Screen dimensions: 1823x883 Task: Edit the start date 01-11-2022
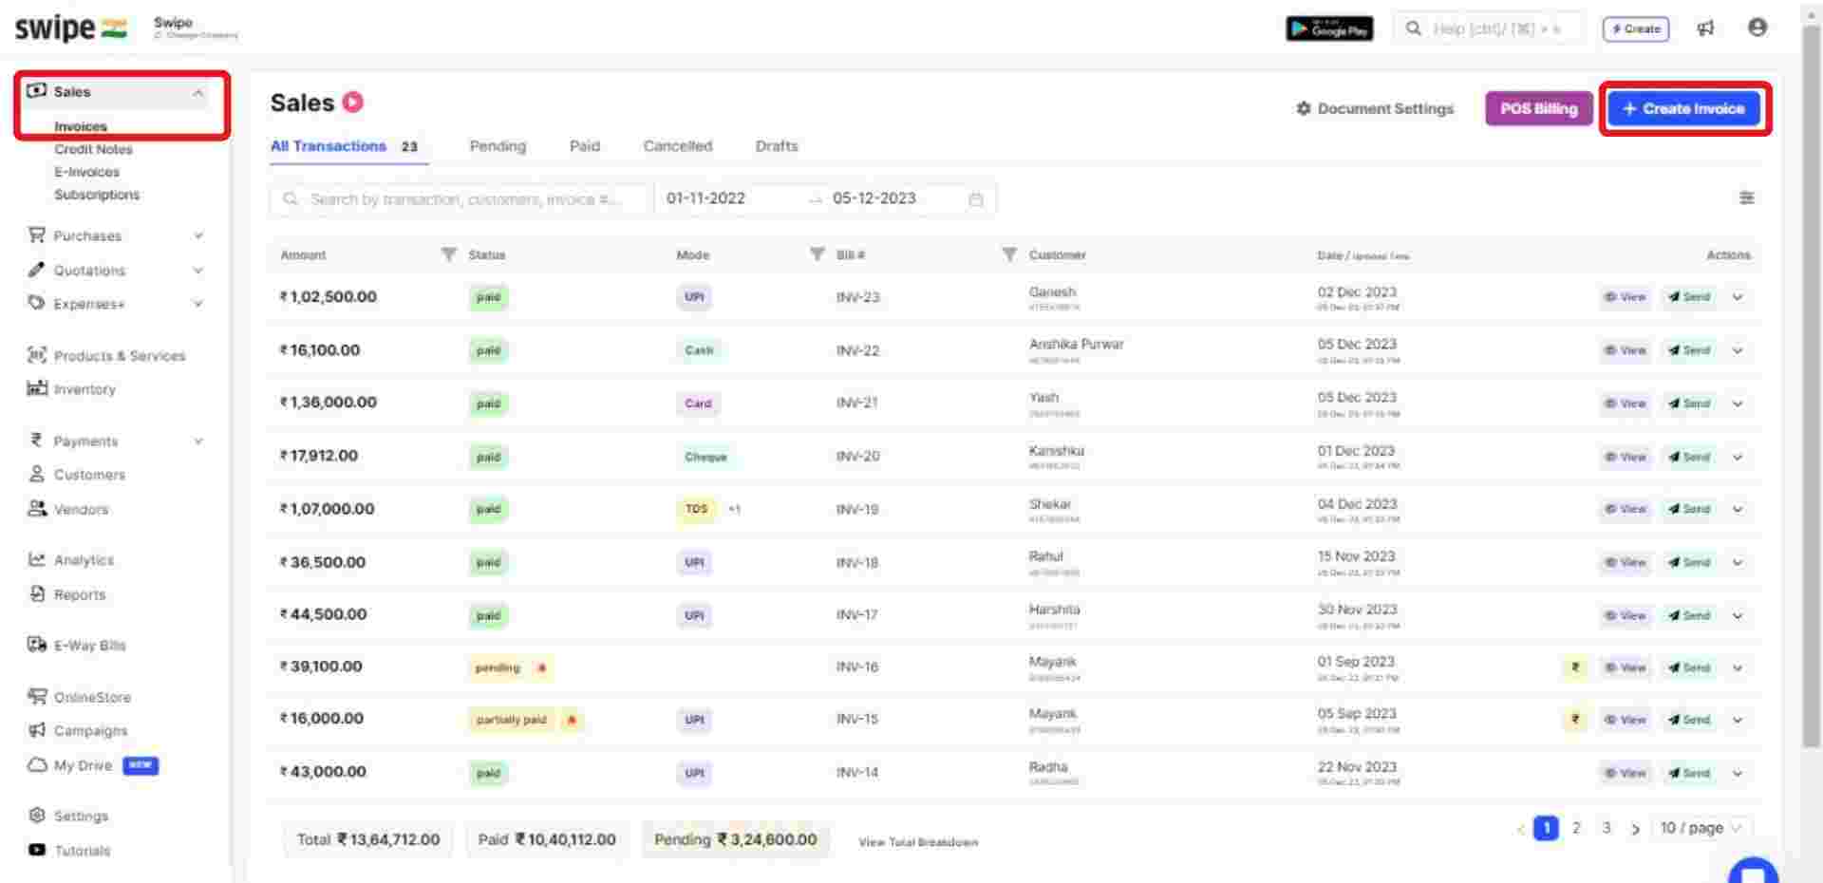pyautogui.click(x=705, y=198)
